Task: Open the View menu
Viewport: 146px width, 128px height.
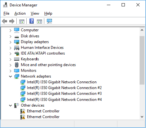Action: tap(35, 13)
